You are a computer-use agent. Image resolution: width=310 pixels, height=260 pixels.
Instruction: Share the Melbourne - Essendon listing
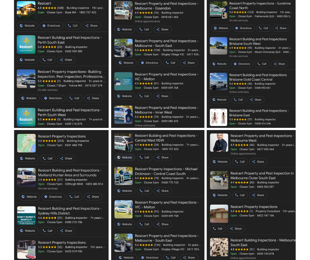pos(162,29)
